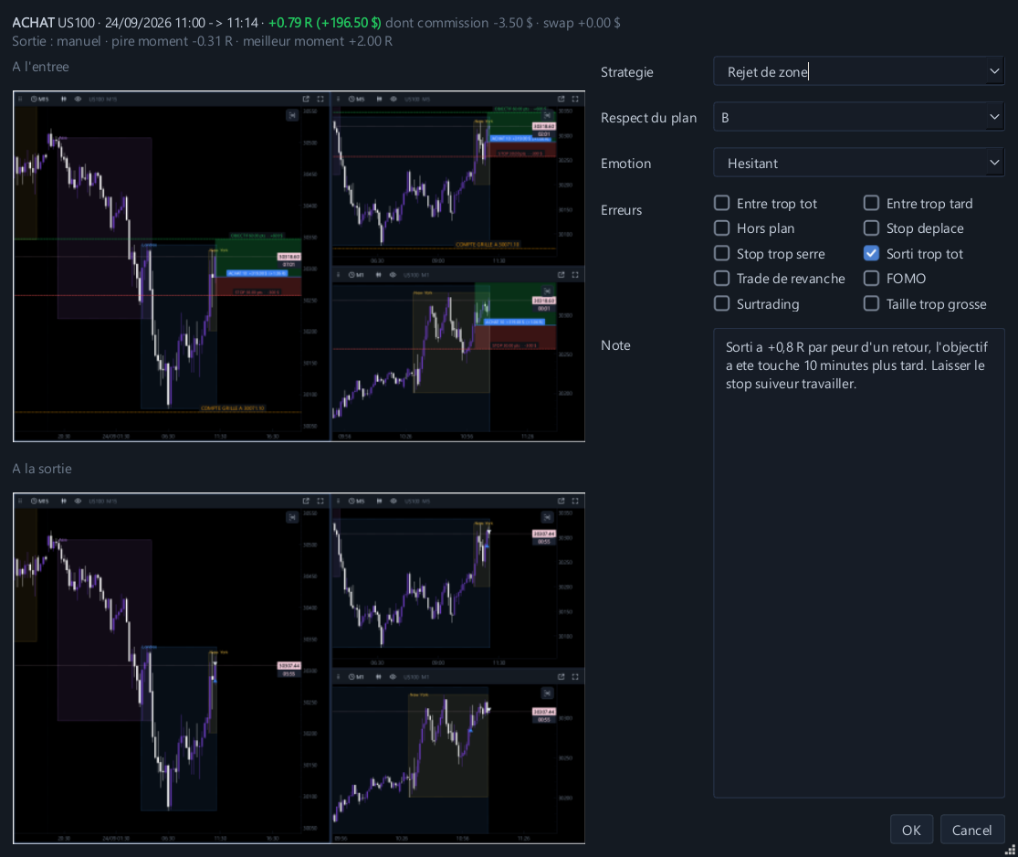Tick the 'Stop deplace' checkbox
This screenshot has height=857, width=1018.
click(x=871, y=228)
